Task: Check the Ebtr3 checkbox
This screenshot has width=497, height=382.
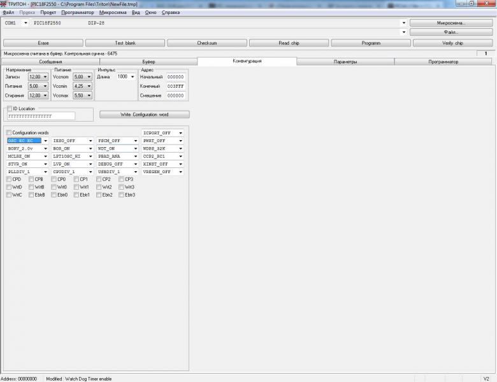Action: [x=122, y=195]
